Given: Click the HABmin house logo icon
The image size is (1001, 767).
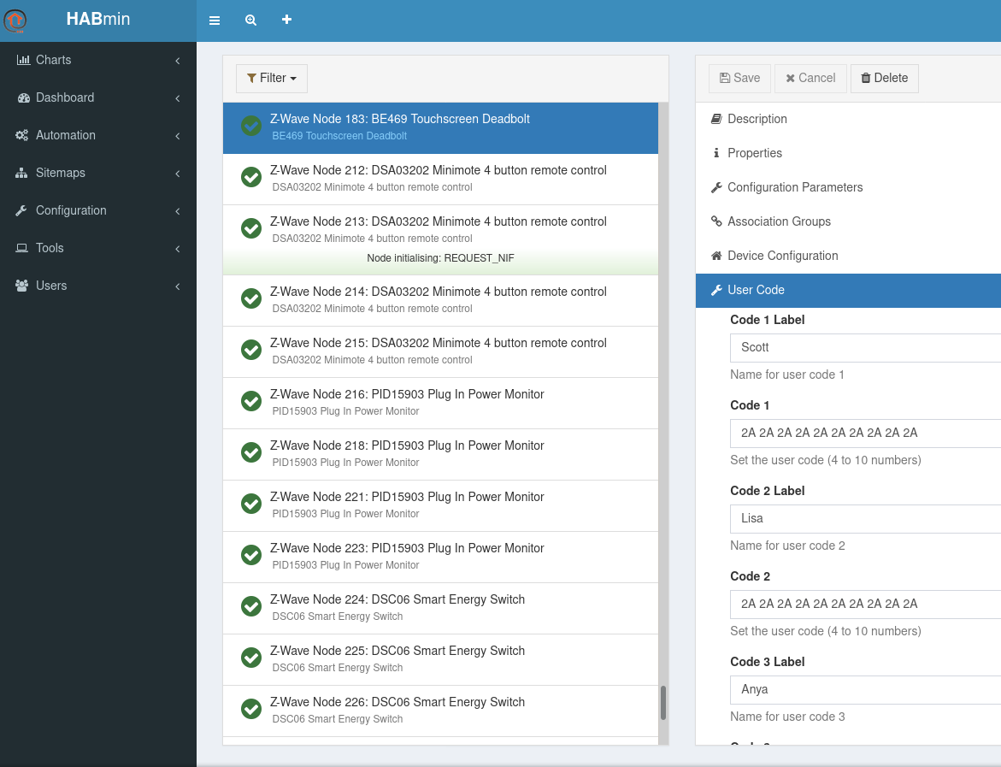Looking at the screenshot, I should pos(15,21).
